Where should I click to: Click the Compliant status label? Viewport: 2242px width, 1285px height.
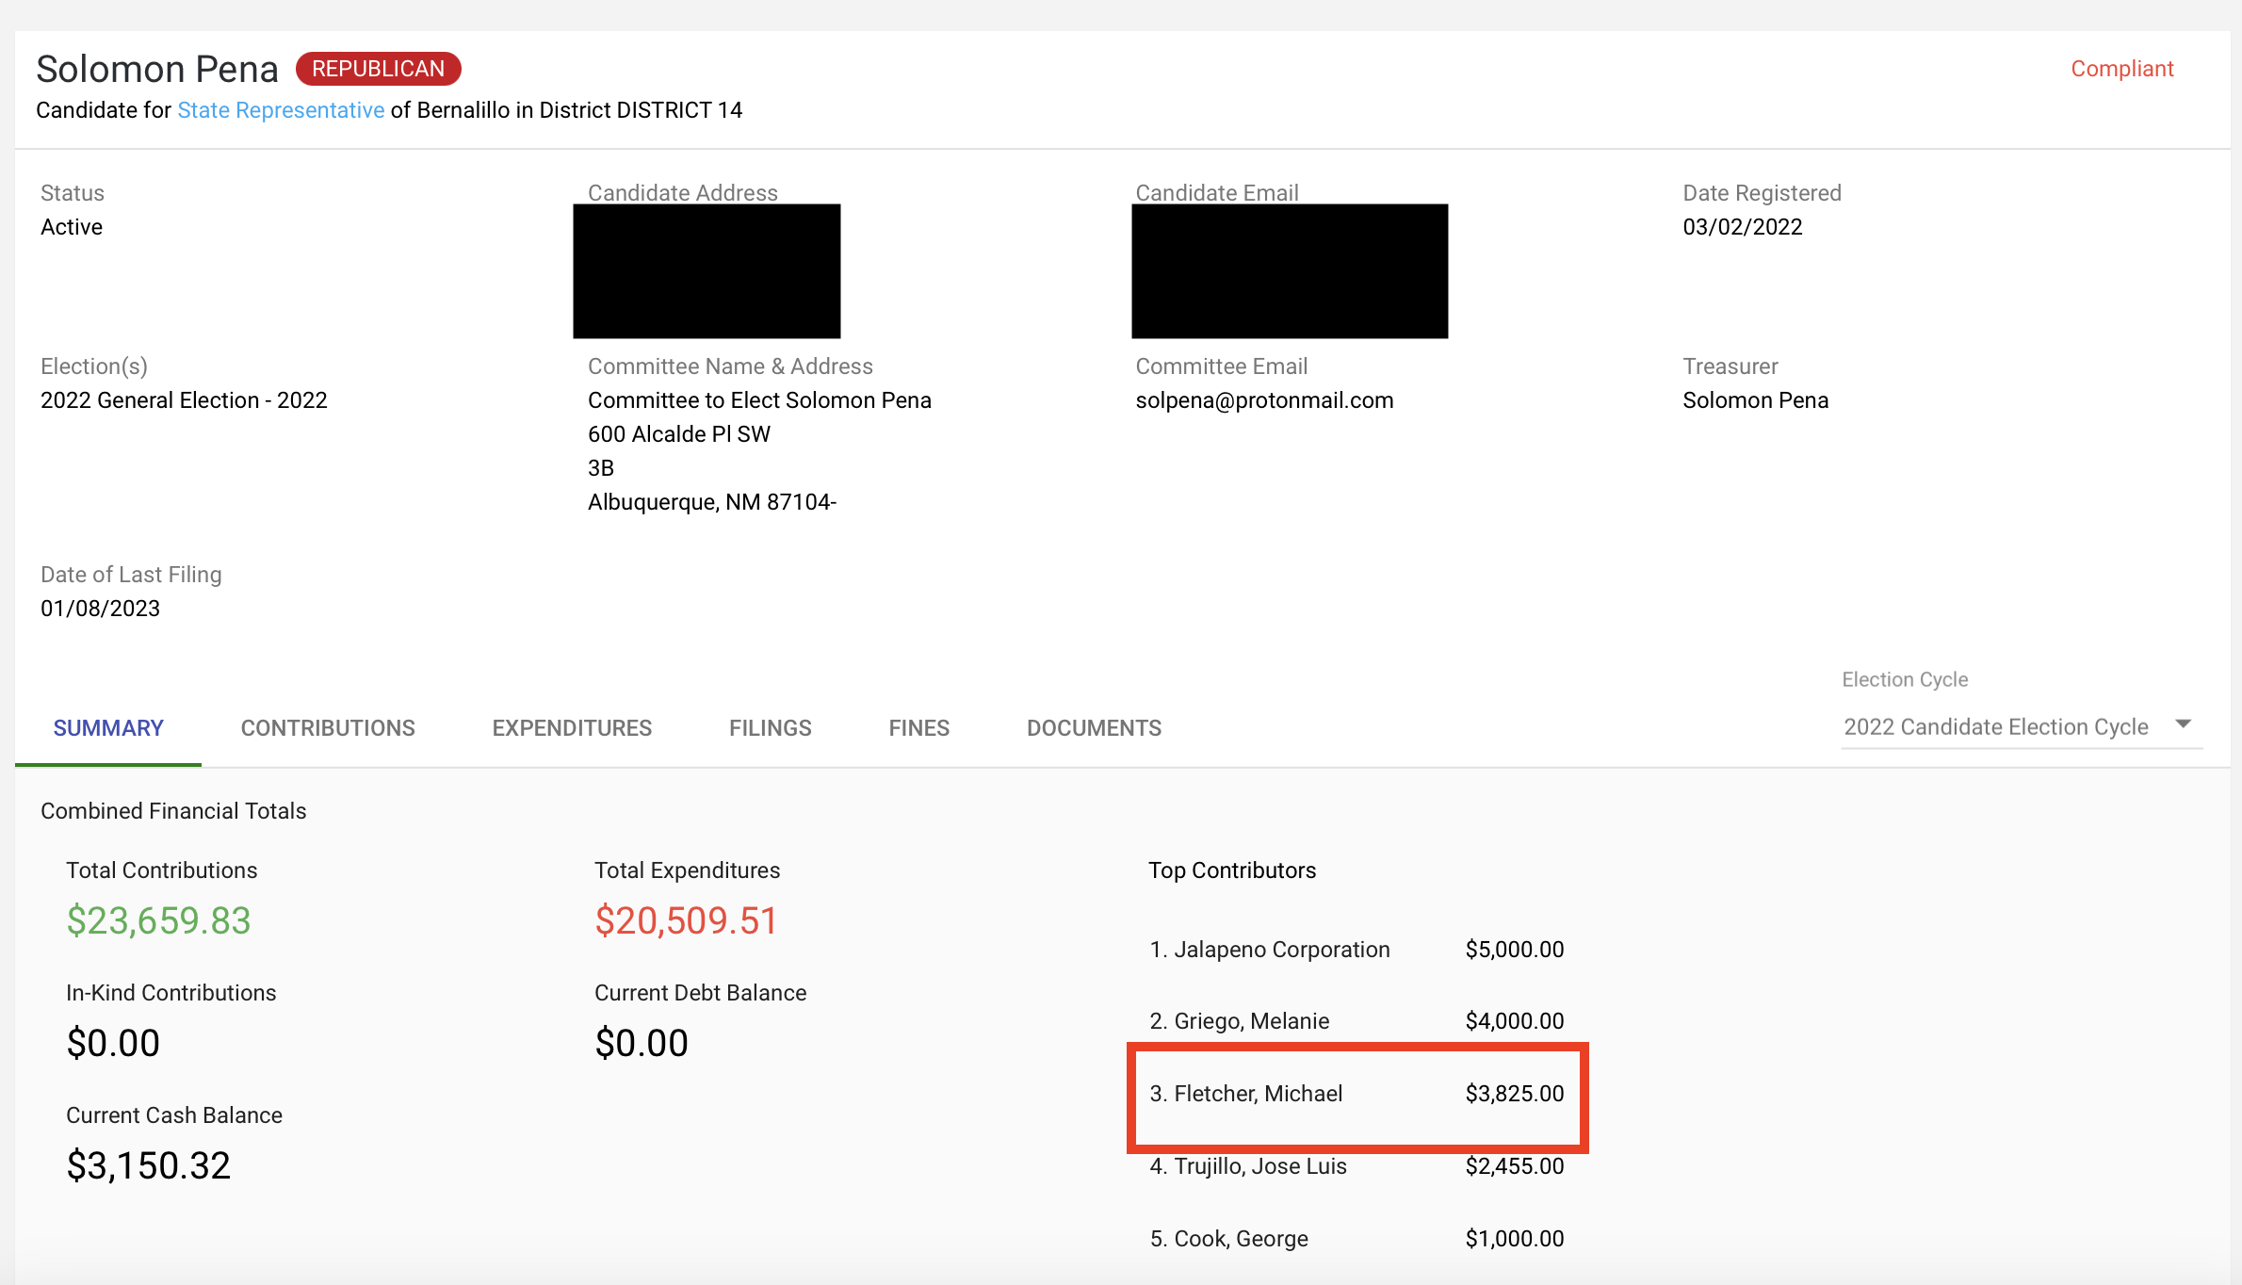pyautogui.click(x=2121, y=69)
